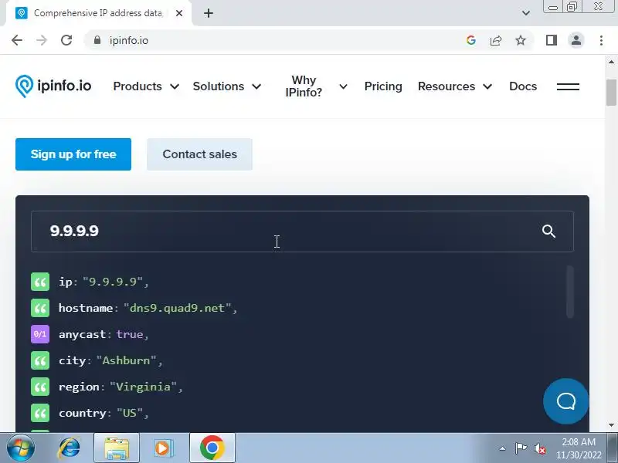
Task: Click the "Ashburn" city value
Action: click(x=126, y=360)
